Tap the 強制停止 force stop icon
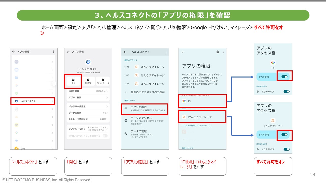 pos(88,80)
